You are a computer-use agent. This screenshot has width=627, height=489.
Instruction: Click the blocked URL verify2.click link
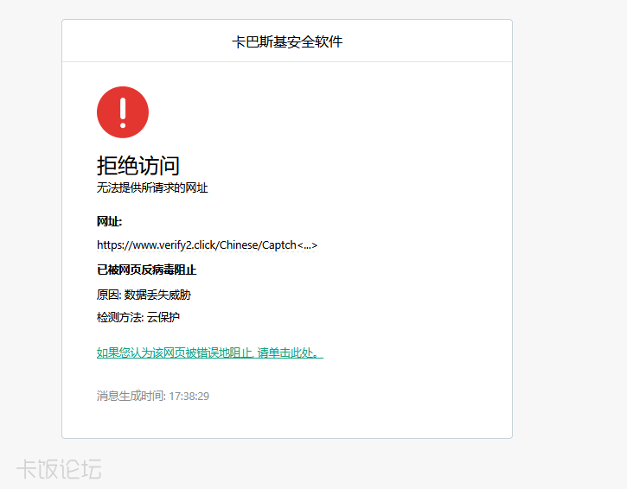tap(208, 244)
